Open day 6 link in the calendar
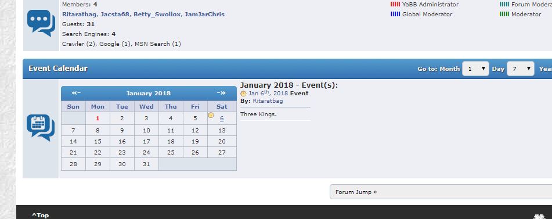The width and height of the screenshot is (552, 219). (222, 119)
